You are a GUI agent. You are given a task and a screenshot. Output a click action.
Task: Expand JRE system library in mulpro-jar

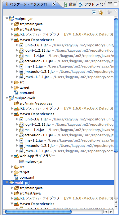12,35
